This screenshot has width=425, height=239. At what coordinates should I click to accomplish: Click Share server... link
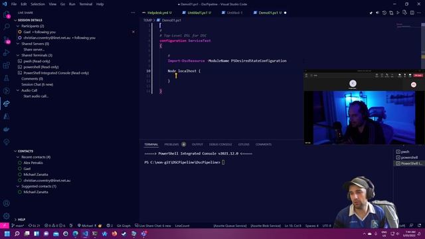pyautogui.click(x=34, y=50)
